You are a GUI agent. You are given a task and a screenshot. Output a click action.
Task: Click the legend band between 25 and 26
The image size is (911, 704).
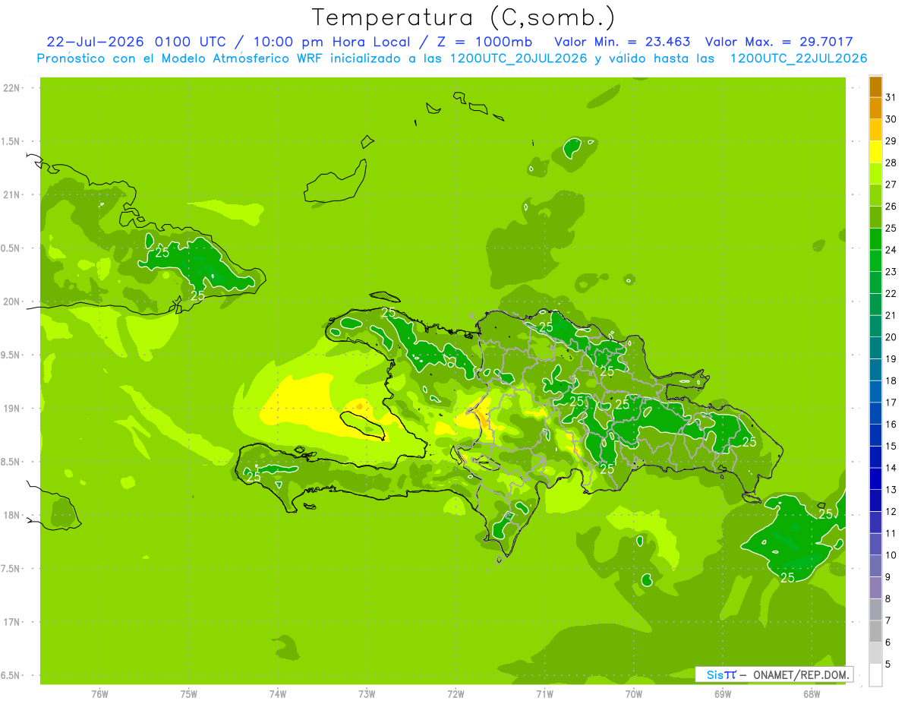pos(875,217)
